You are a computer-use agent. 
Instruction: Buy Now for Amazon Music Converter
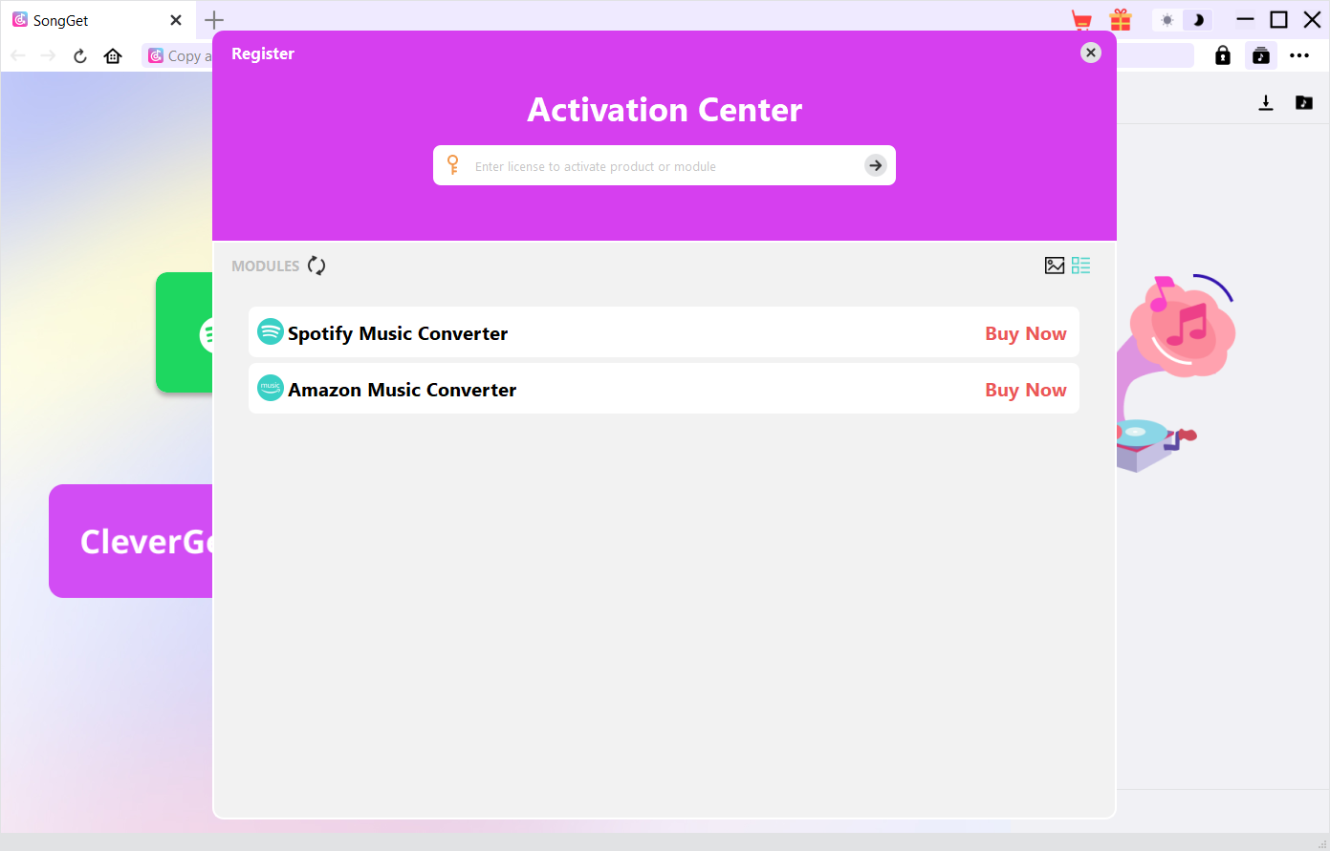pyautogui.click(x=1025, y=390)
